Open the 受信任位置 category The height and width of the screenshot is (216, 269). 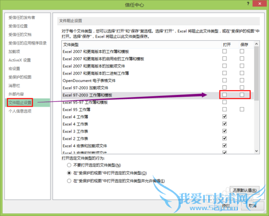(x=18, y=26)
